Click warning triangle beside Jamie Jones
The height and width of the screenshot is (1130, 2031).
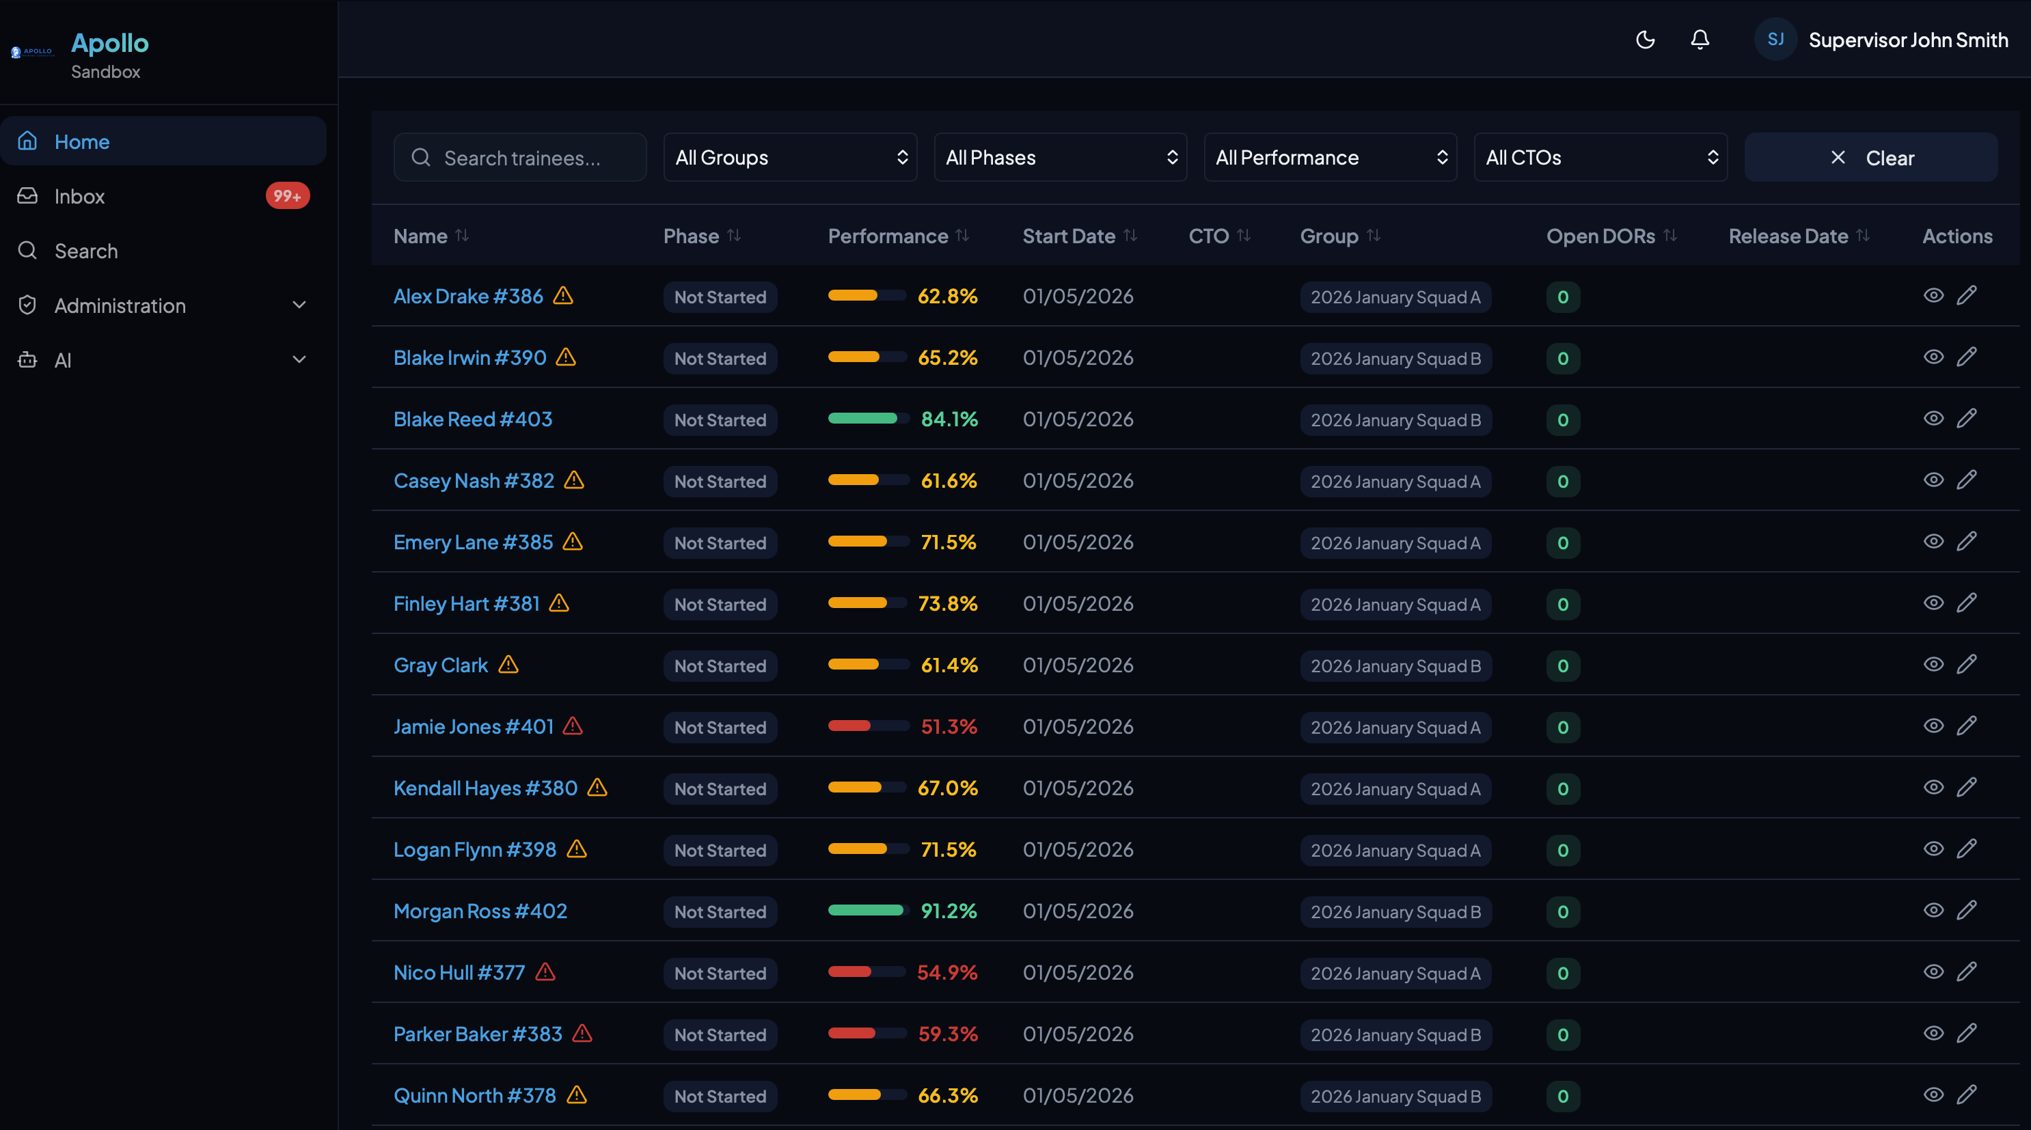click(573, 726)
